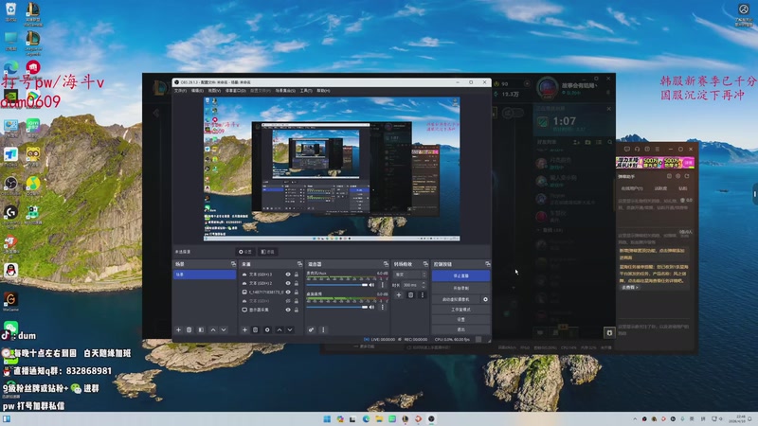The image size is (758, 426).
Task: Add a new scene with plus icon
Action: (x=177, y=329)
